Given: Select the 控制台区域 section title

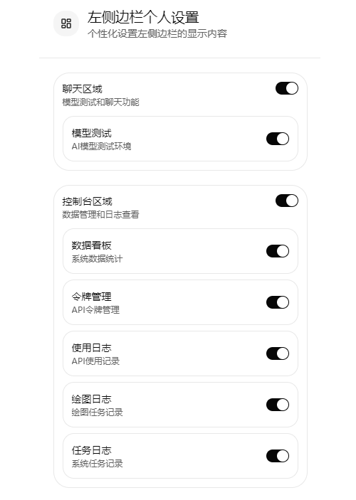Looking at the screenshot, I should tap(87, 201).
